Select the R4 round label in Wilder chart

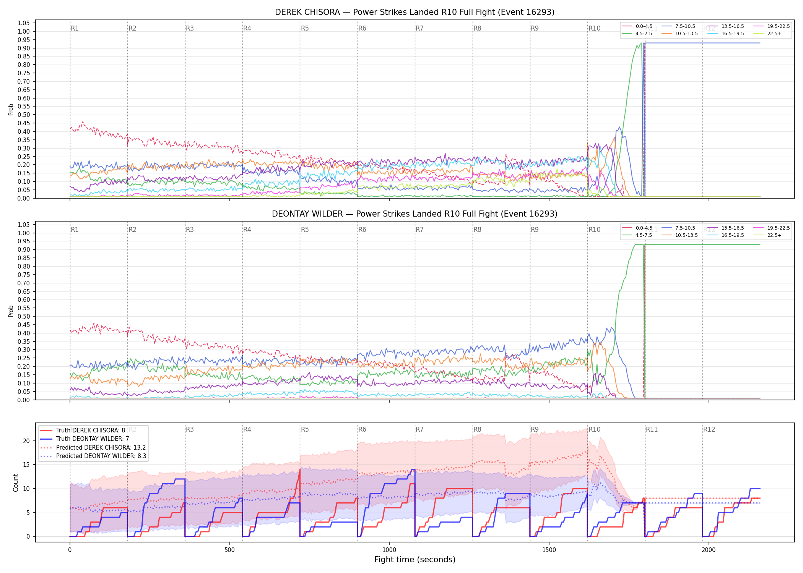coord(247,230)
